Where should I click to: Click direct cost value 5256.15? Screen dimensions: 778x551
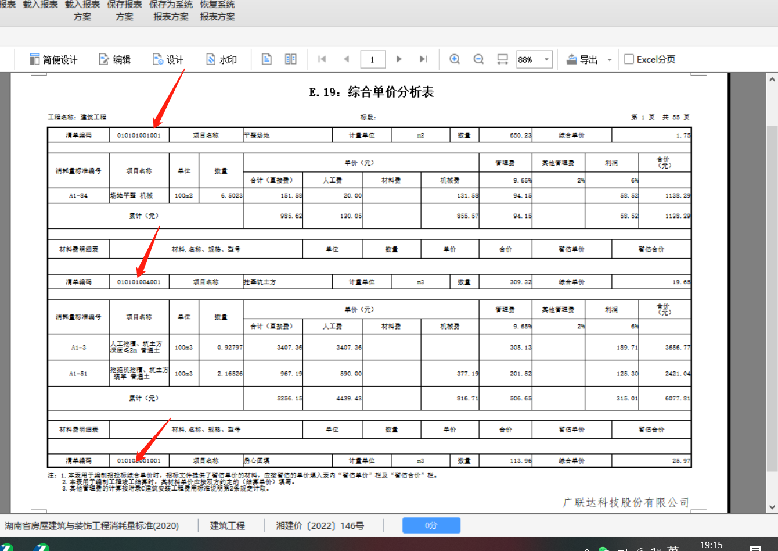(x=290, y=399)
